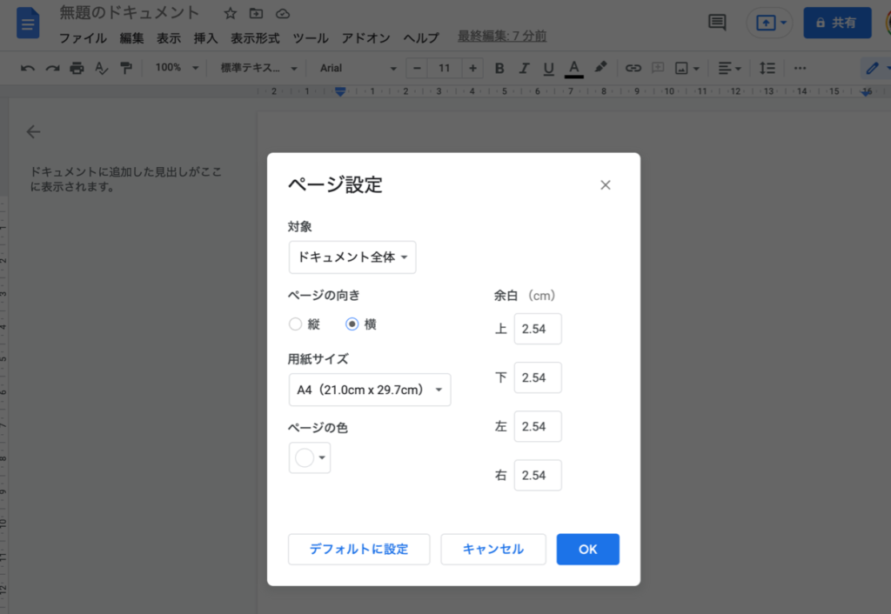Open the Arial font dropdown
891x614 pixels.
[357, 68]
